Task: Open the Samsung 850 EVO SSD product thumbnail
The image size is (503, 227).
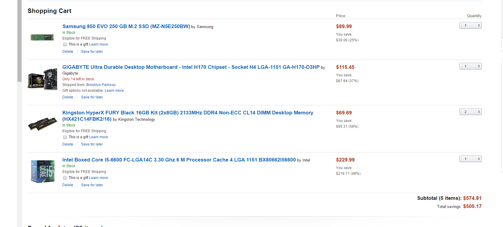Action: (42, 37)
